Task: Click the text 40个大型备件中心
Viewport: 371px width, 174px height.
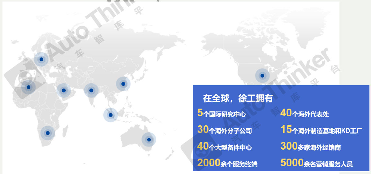Action: [x=225, y=147]
